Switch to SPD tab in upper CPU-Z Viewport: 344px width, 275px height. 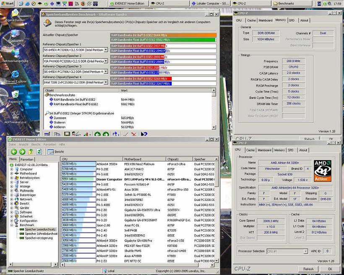[x=292, y=20]
